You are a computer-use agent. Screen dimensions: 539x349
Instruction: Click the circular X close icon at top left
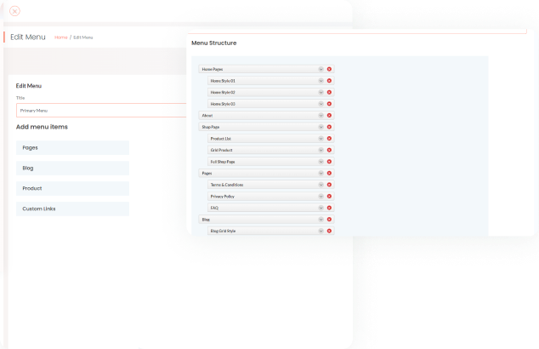[14, 11]
